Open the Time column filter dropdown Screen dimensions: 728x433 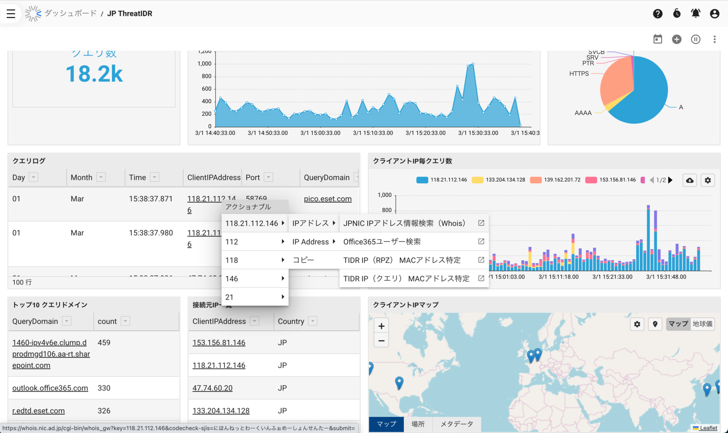pyautogui.click(x=154, y=177)
